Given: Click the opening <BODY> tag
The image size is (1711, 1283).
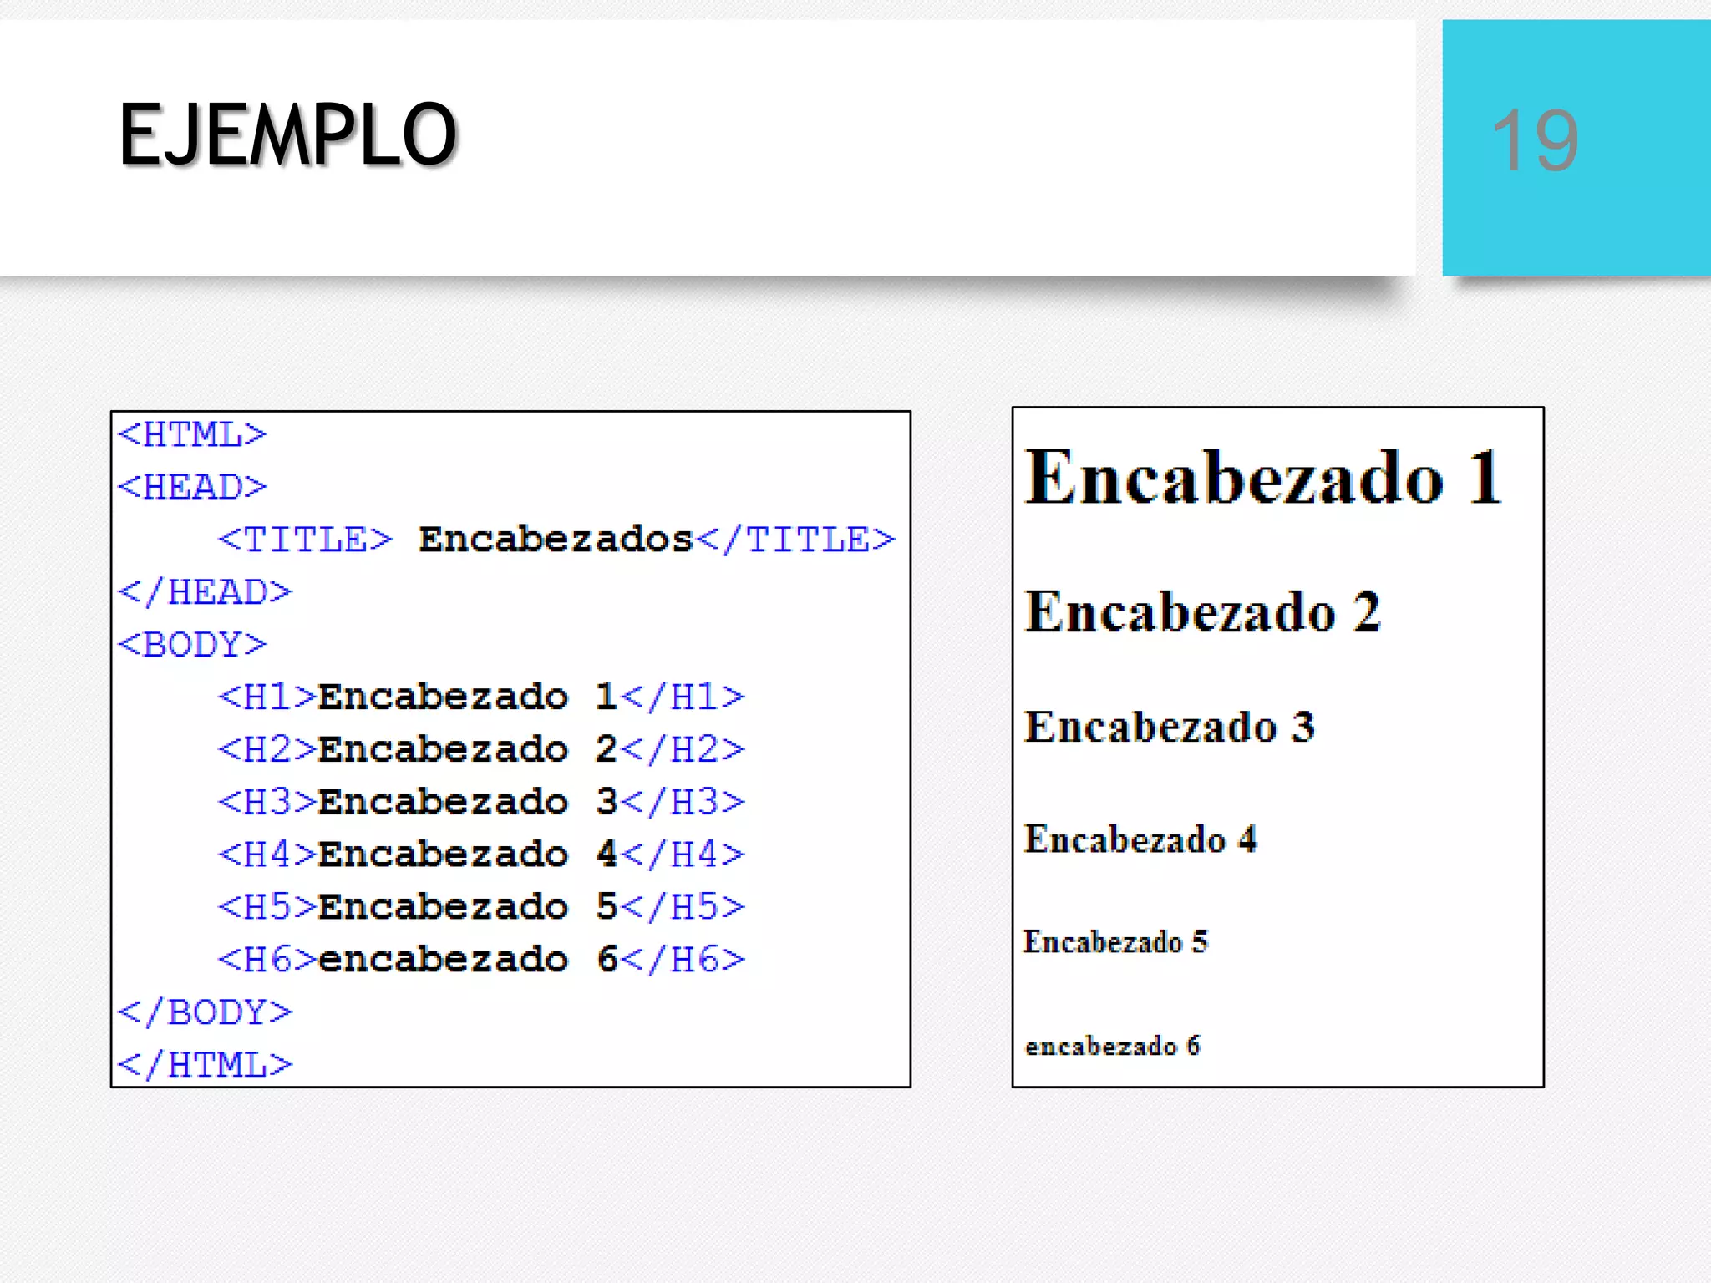Looking at the screenshot, I should (x=192, y=645).
